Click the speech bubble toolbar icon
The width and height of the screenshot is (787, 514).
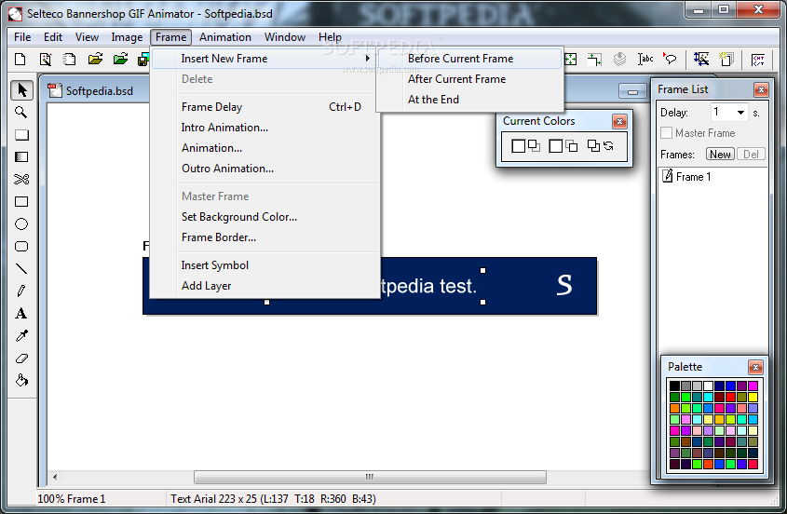[670, 60]
